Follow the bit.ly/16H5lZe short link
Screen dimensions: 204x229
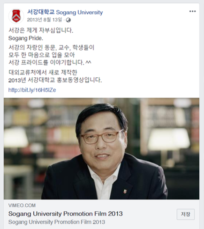(32, 90)
